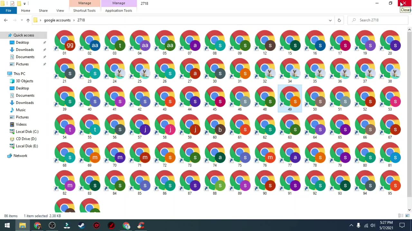Screen dimensions: 412x231
Task: Open Chrome shortcut labeled 01
Action: click(x=65, y=42)
